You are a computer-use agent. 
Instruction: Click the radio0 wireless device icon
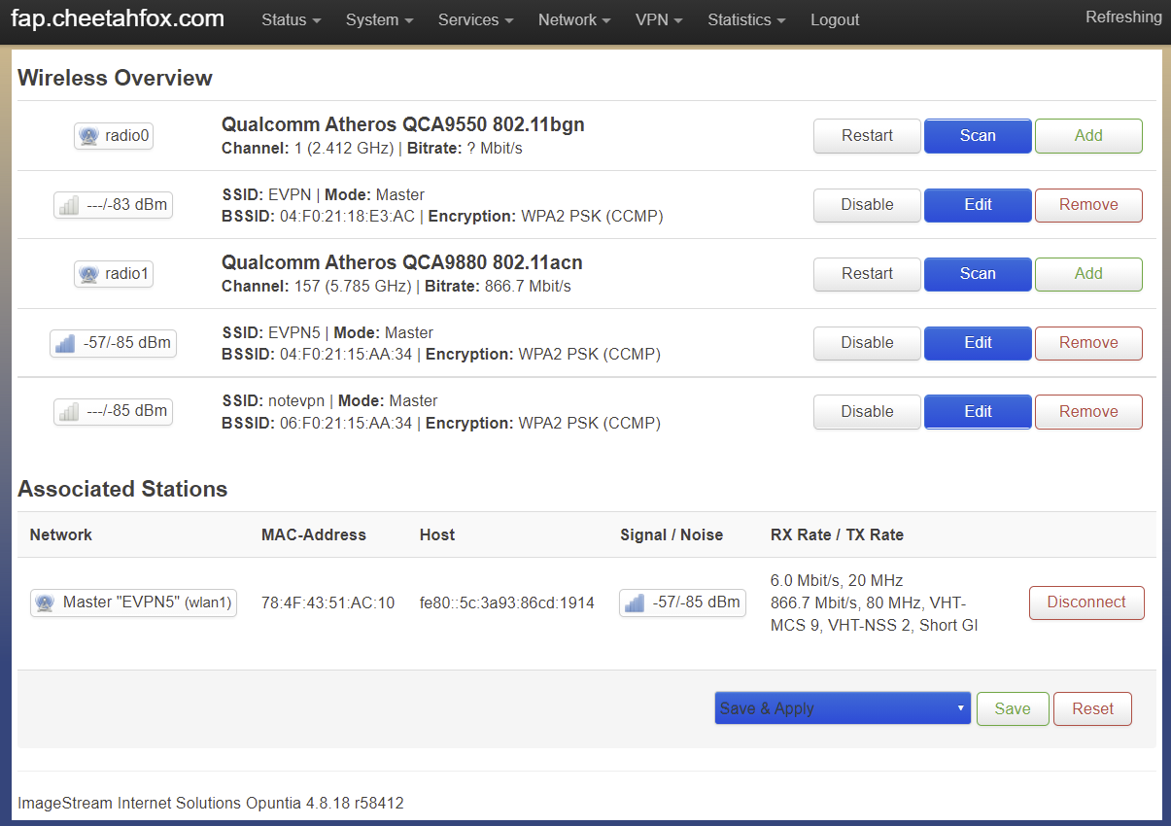tap(89, 136)
